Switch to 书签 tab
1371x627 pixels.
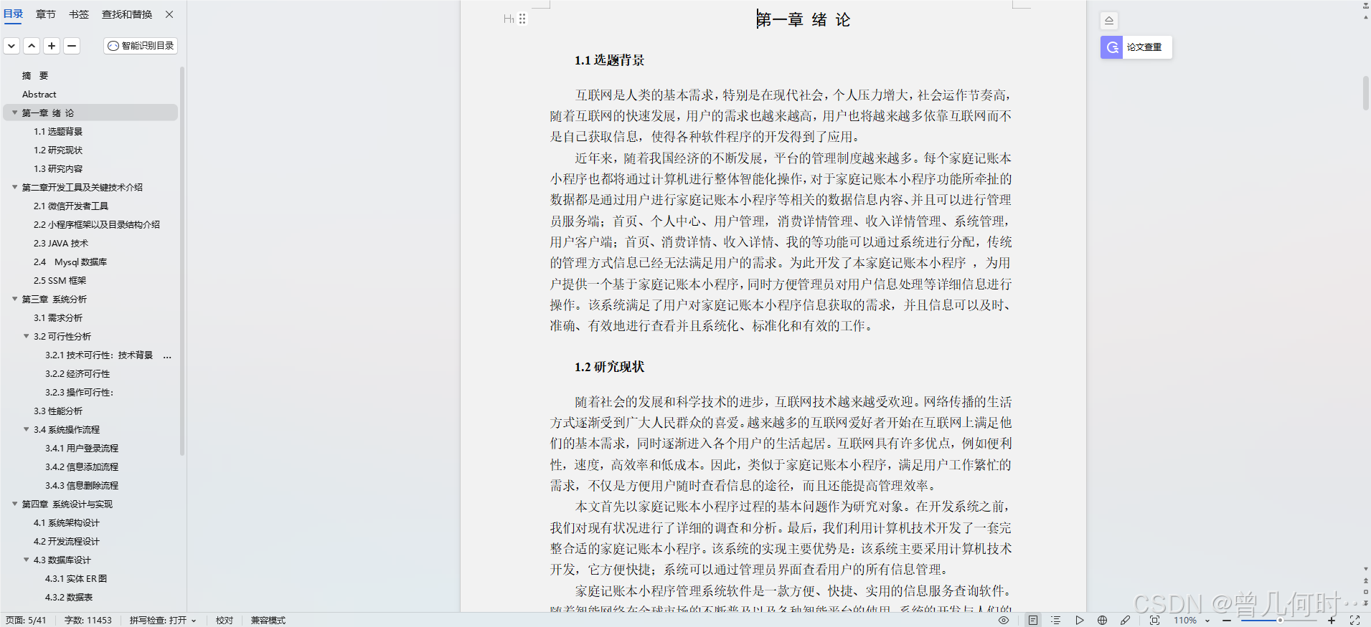[x=79, y=14]
